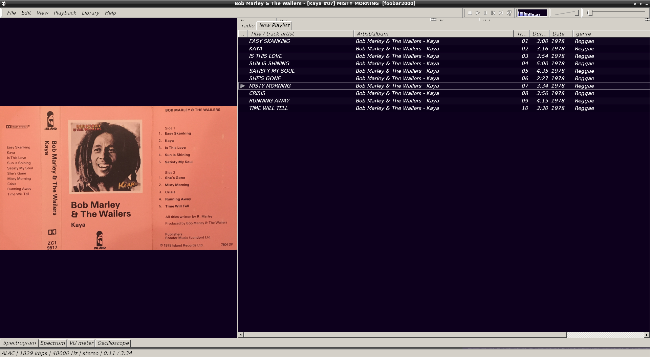Sort by the Artist/album column header
The width and height of the screenshot is (650, 357).
coord(434,34)
